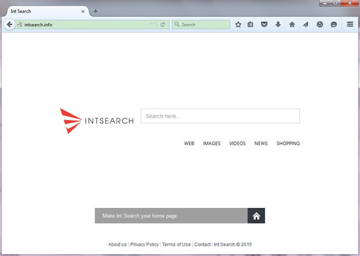Open the Hello chat bubble icon
Screen dimensions: 360x256
click(x=334, y=24)
